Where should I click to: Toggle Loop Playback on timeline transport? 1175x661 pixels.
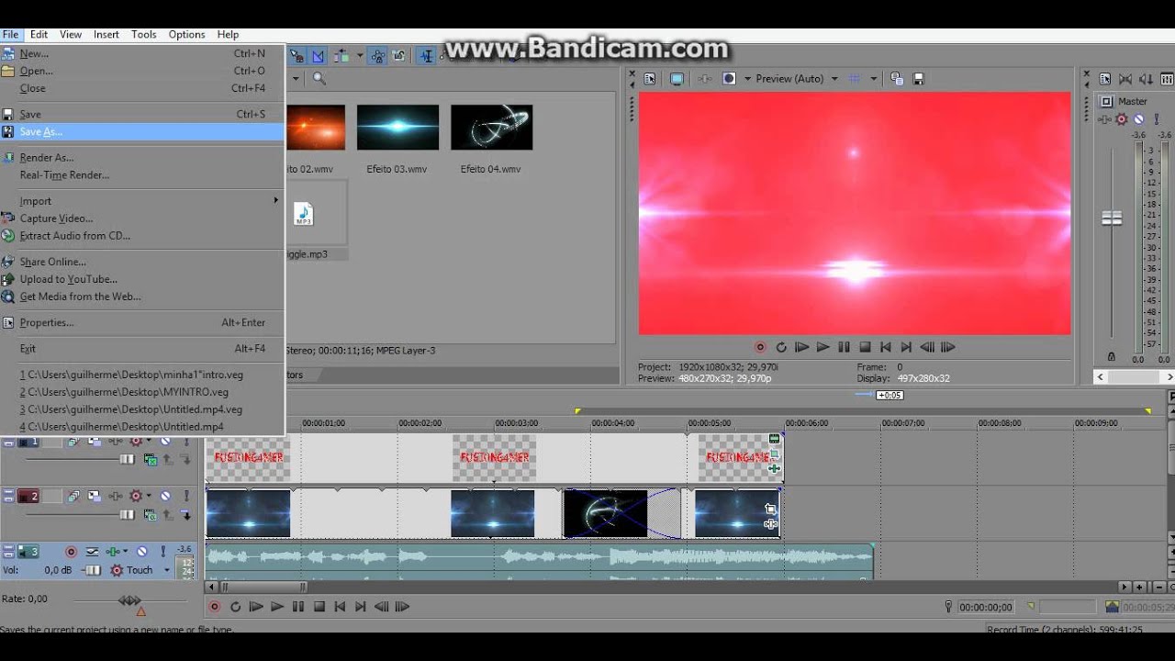point(235,607)
